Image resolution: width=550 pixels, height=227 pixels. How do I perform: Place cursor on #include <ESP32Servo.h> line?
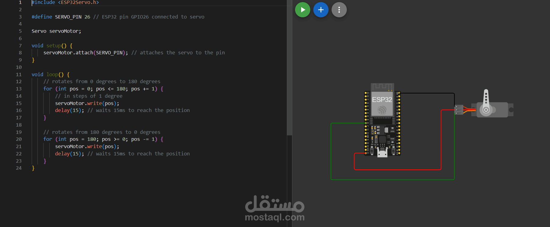point(65,2)
